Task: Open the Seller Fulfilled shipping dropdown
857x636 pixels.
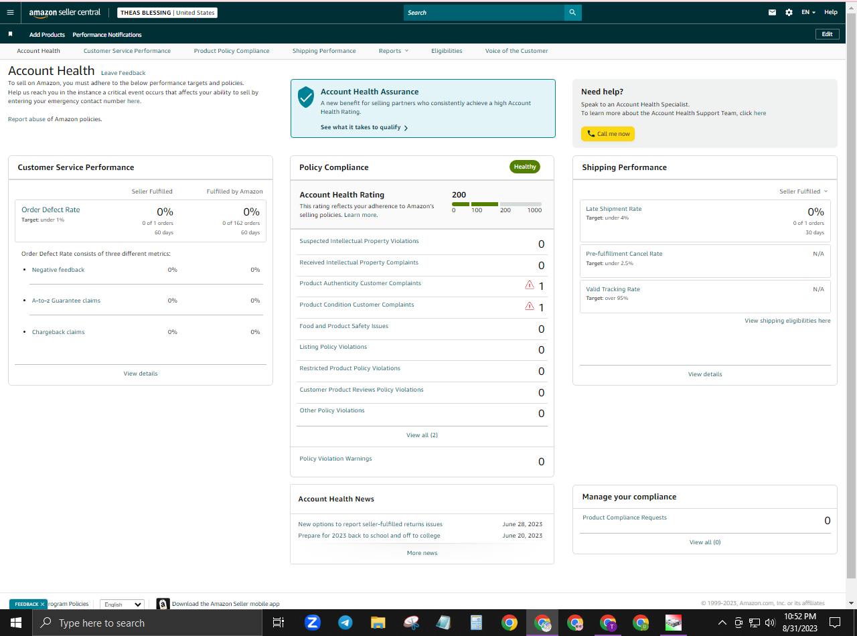Action: coord(803,191)
